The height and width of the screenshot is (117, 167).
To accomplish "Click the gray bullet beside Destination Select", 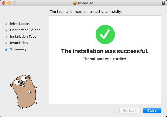I will (6, 30).
